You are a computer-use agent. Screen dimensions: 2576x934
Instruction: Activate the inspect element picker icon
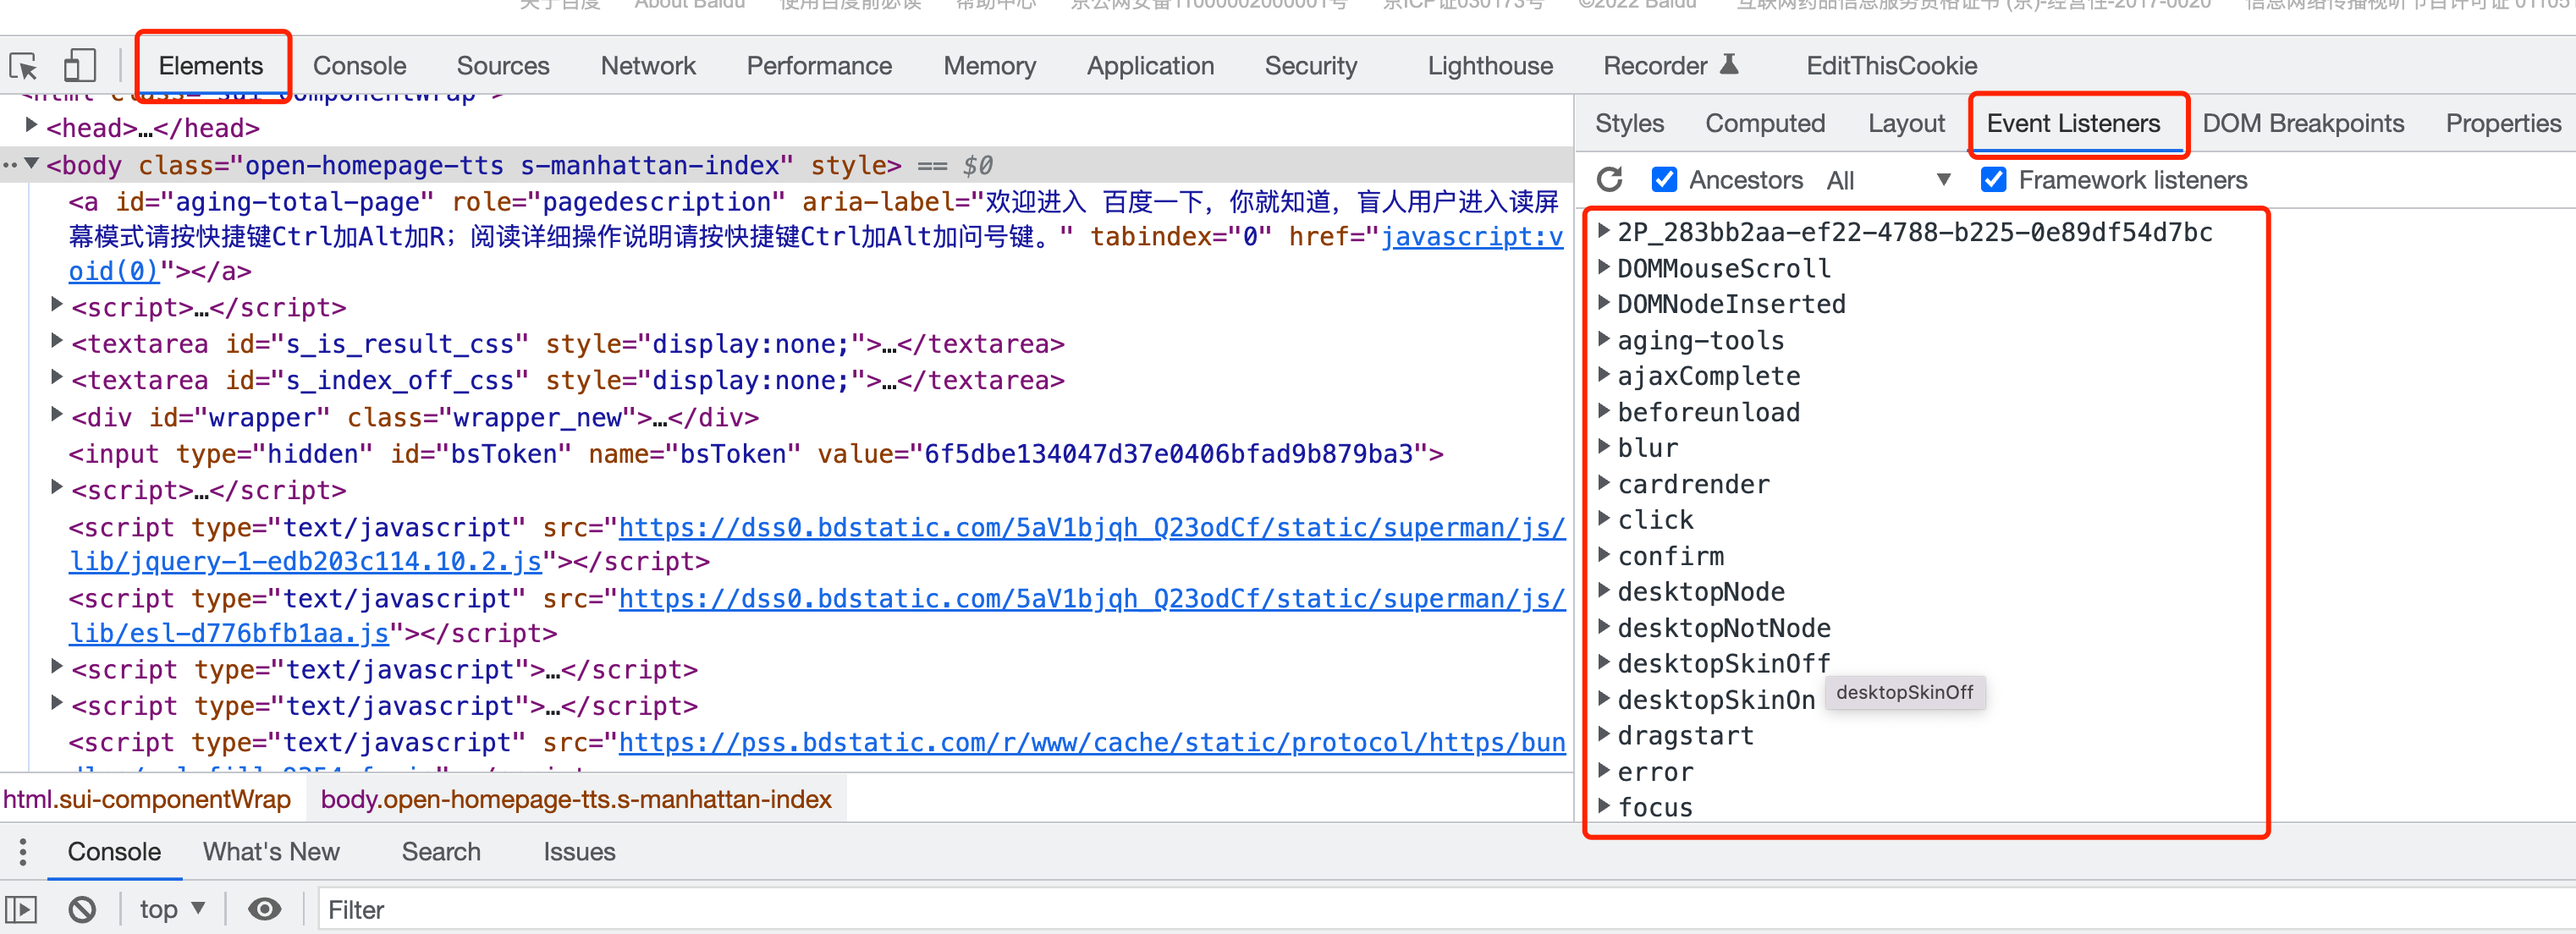(24, 66)
